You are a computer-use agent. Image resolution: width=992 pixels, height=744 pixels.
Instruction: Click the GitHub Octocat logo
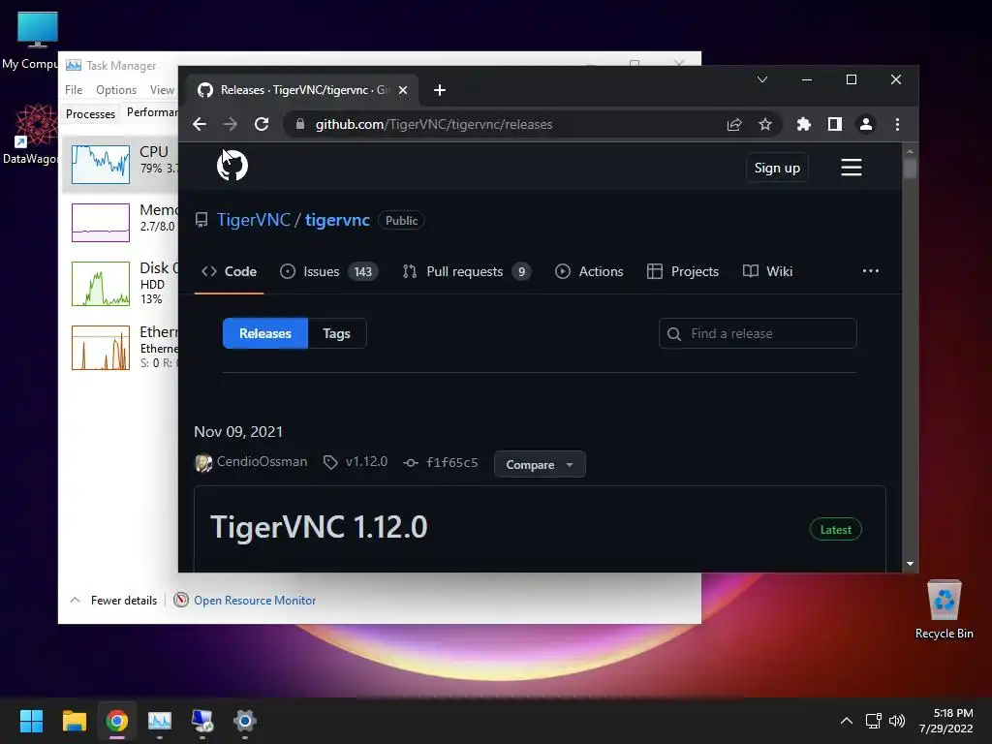pyautogui.click(x=232, y=166)
